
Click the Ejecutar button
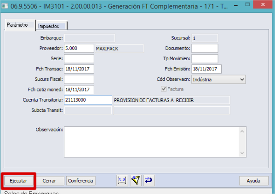click(18, 181)
